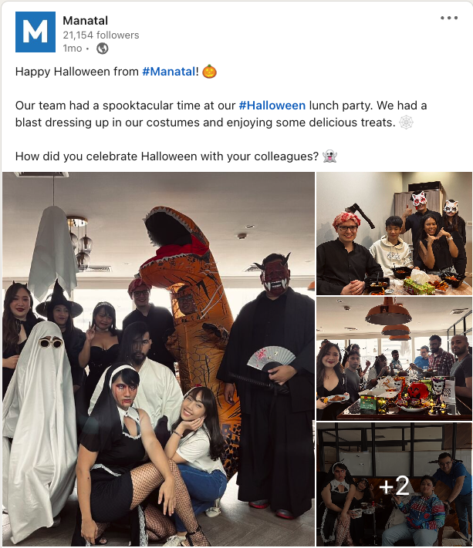473x548 pixels.
Task: Click the spider web emoji
Action: (x=406, y=123)
